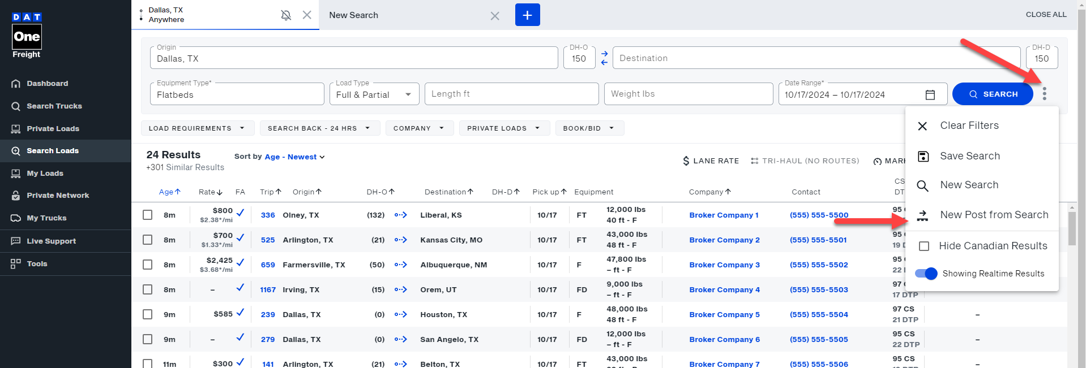This screenshot has height=368, width=1086.
Task: Choose New Post from Search
Action: click(x=982, y=215)
